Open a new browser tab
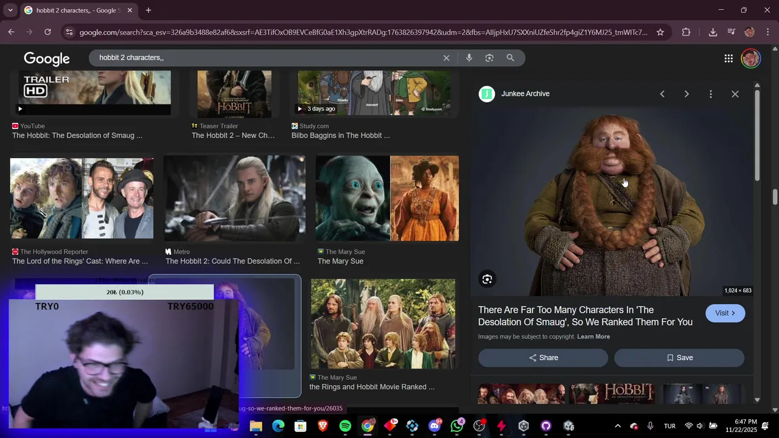779x438 pixels. [148, 10]
